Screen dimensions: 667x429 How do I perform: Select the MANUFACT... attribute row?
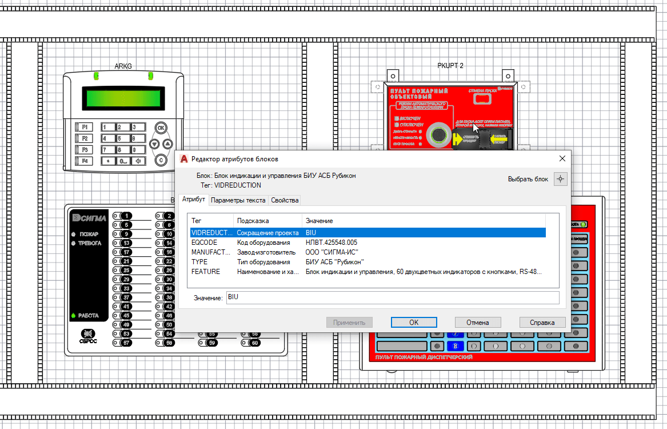[x=368, y=252]
